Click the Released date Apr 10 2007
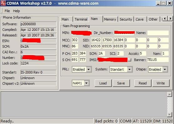The width and height of the screenshot is (174, 124). tap(38, 35)
